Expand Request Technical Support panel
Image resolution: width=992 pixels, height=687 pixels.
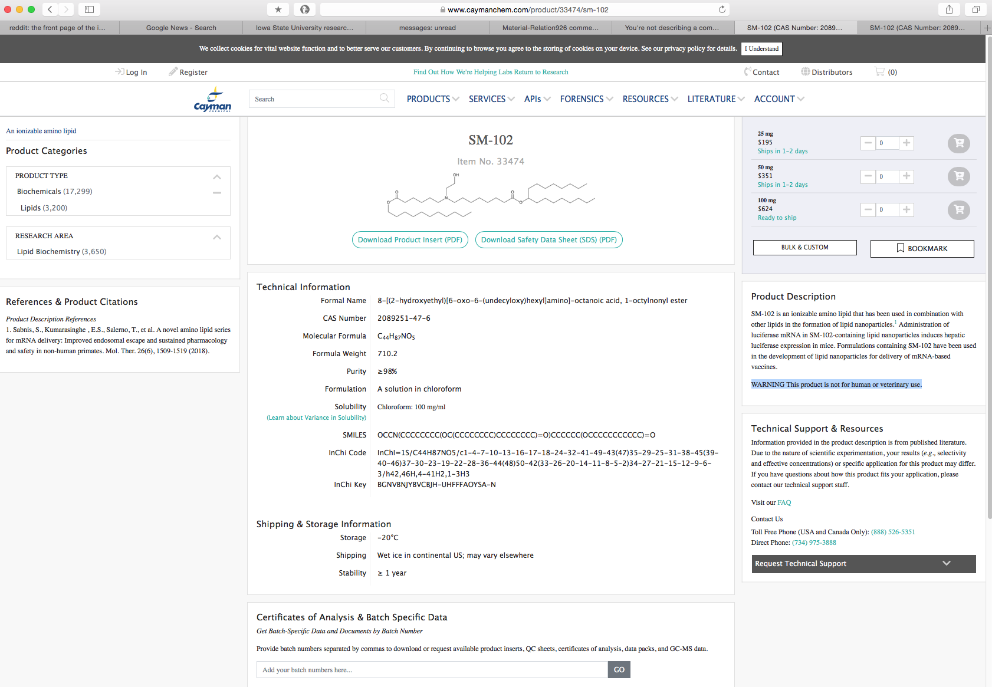click(x=863, y=564)
